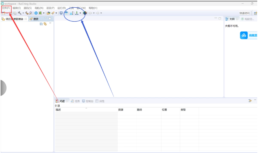The width and height of the screenshot is (259, 153).
Task: Open the 运行(R) menu
Action: click(x=62, y=8)
